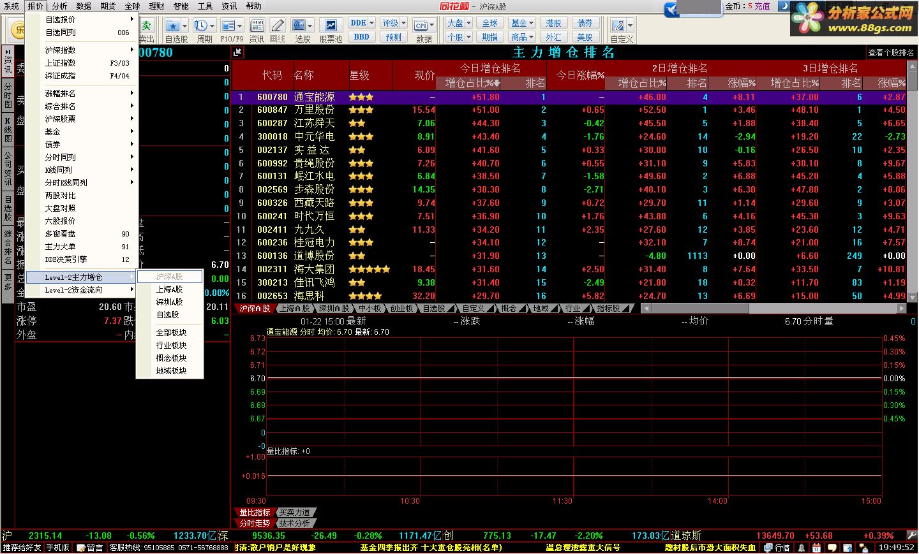Expand the 周期 dropdown arrow
Viewport: 919px width, 554px height.
[x=213, y=26]
